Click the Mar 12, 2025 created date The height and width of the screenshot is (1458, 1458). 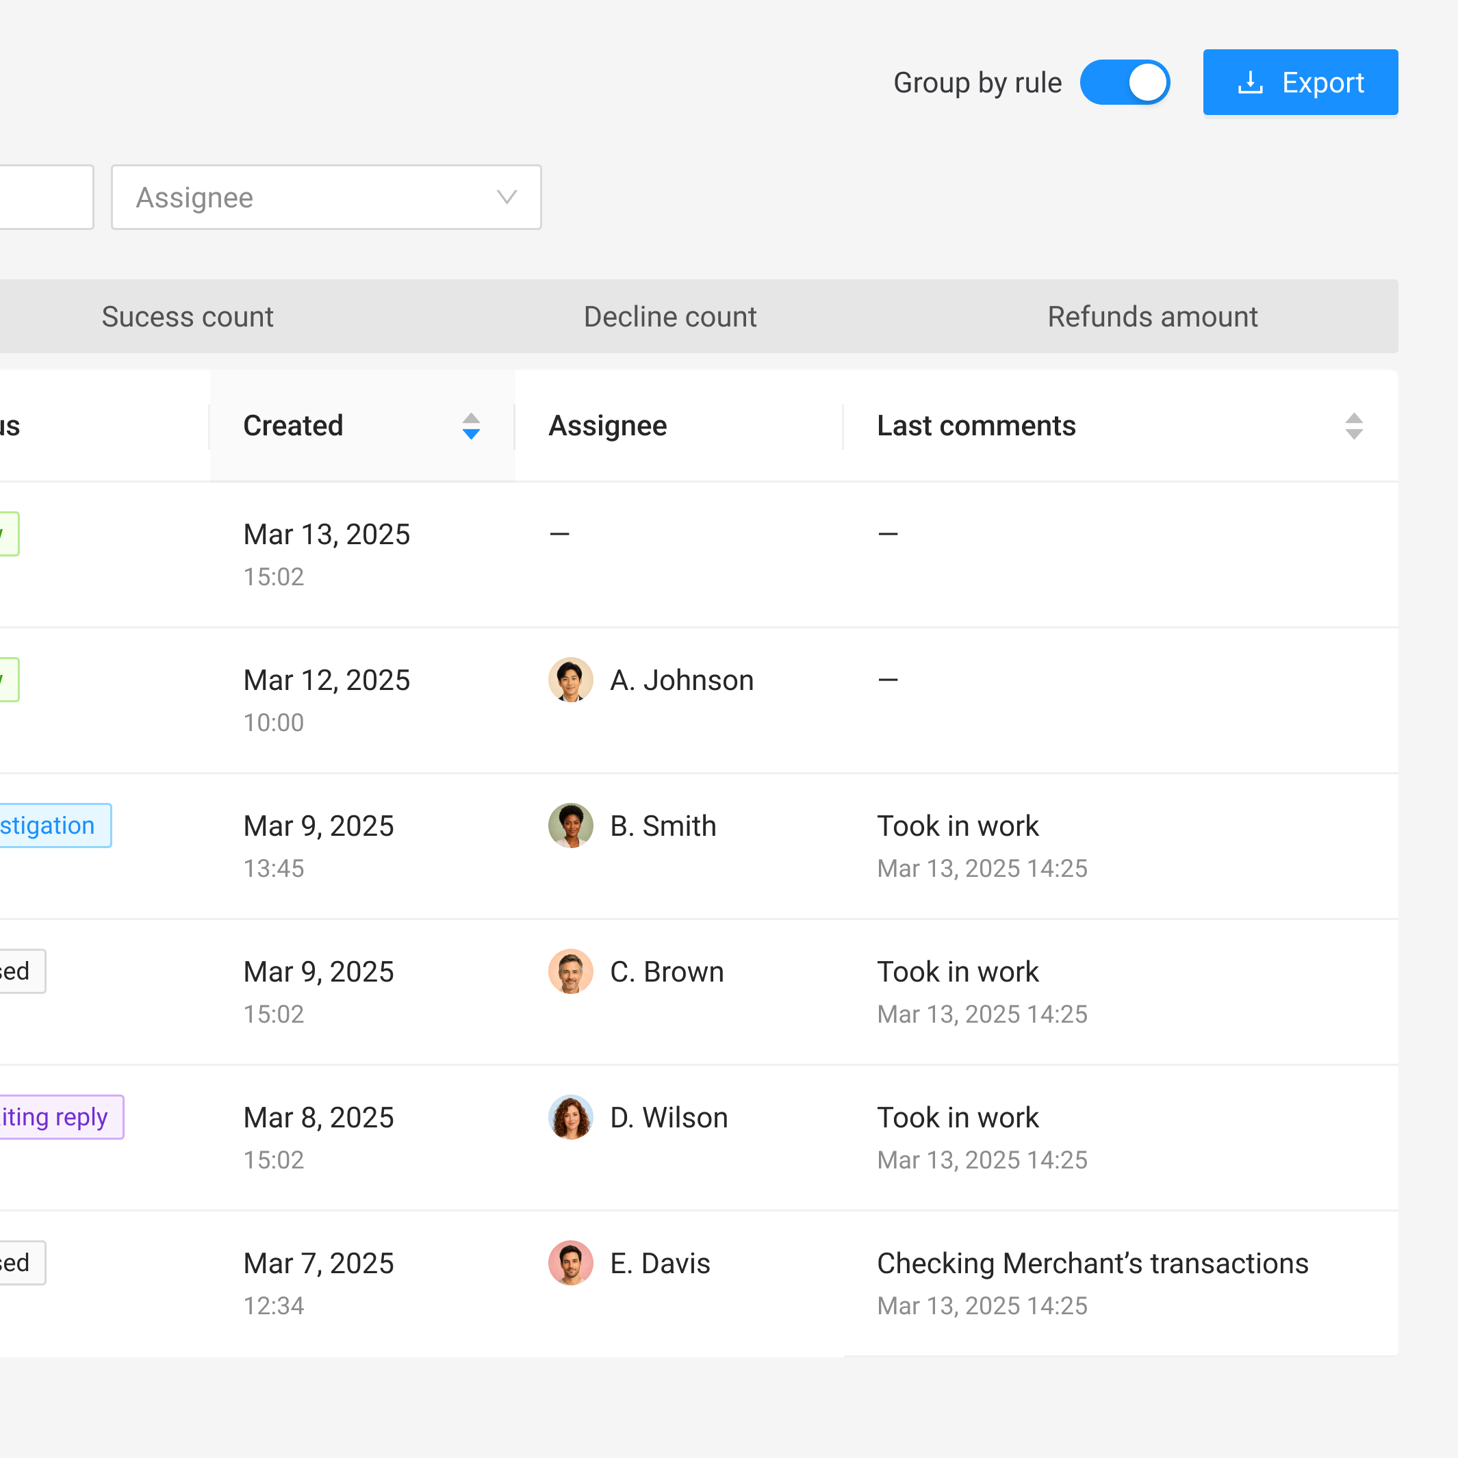click(x=326, y=680)
